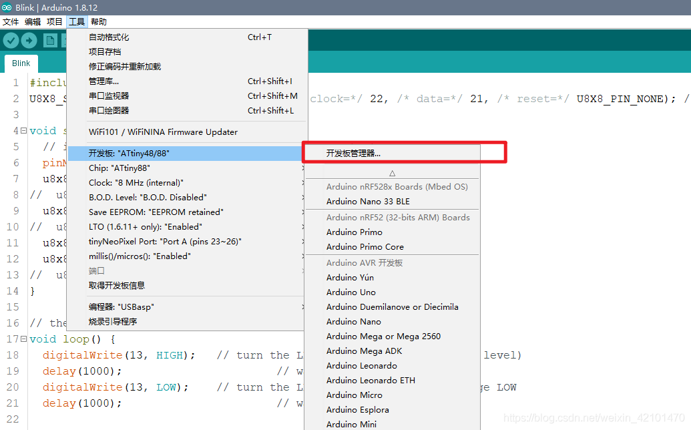691x430 pixels.
Task: Expand Clock: "8 MHz (internal)" submenu
Action: click(x=185, y=183)
